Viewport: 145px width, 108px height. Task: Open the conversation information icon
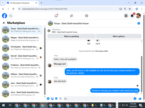(139, 23)
